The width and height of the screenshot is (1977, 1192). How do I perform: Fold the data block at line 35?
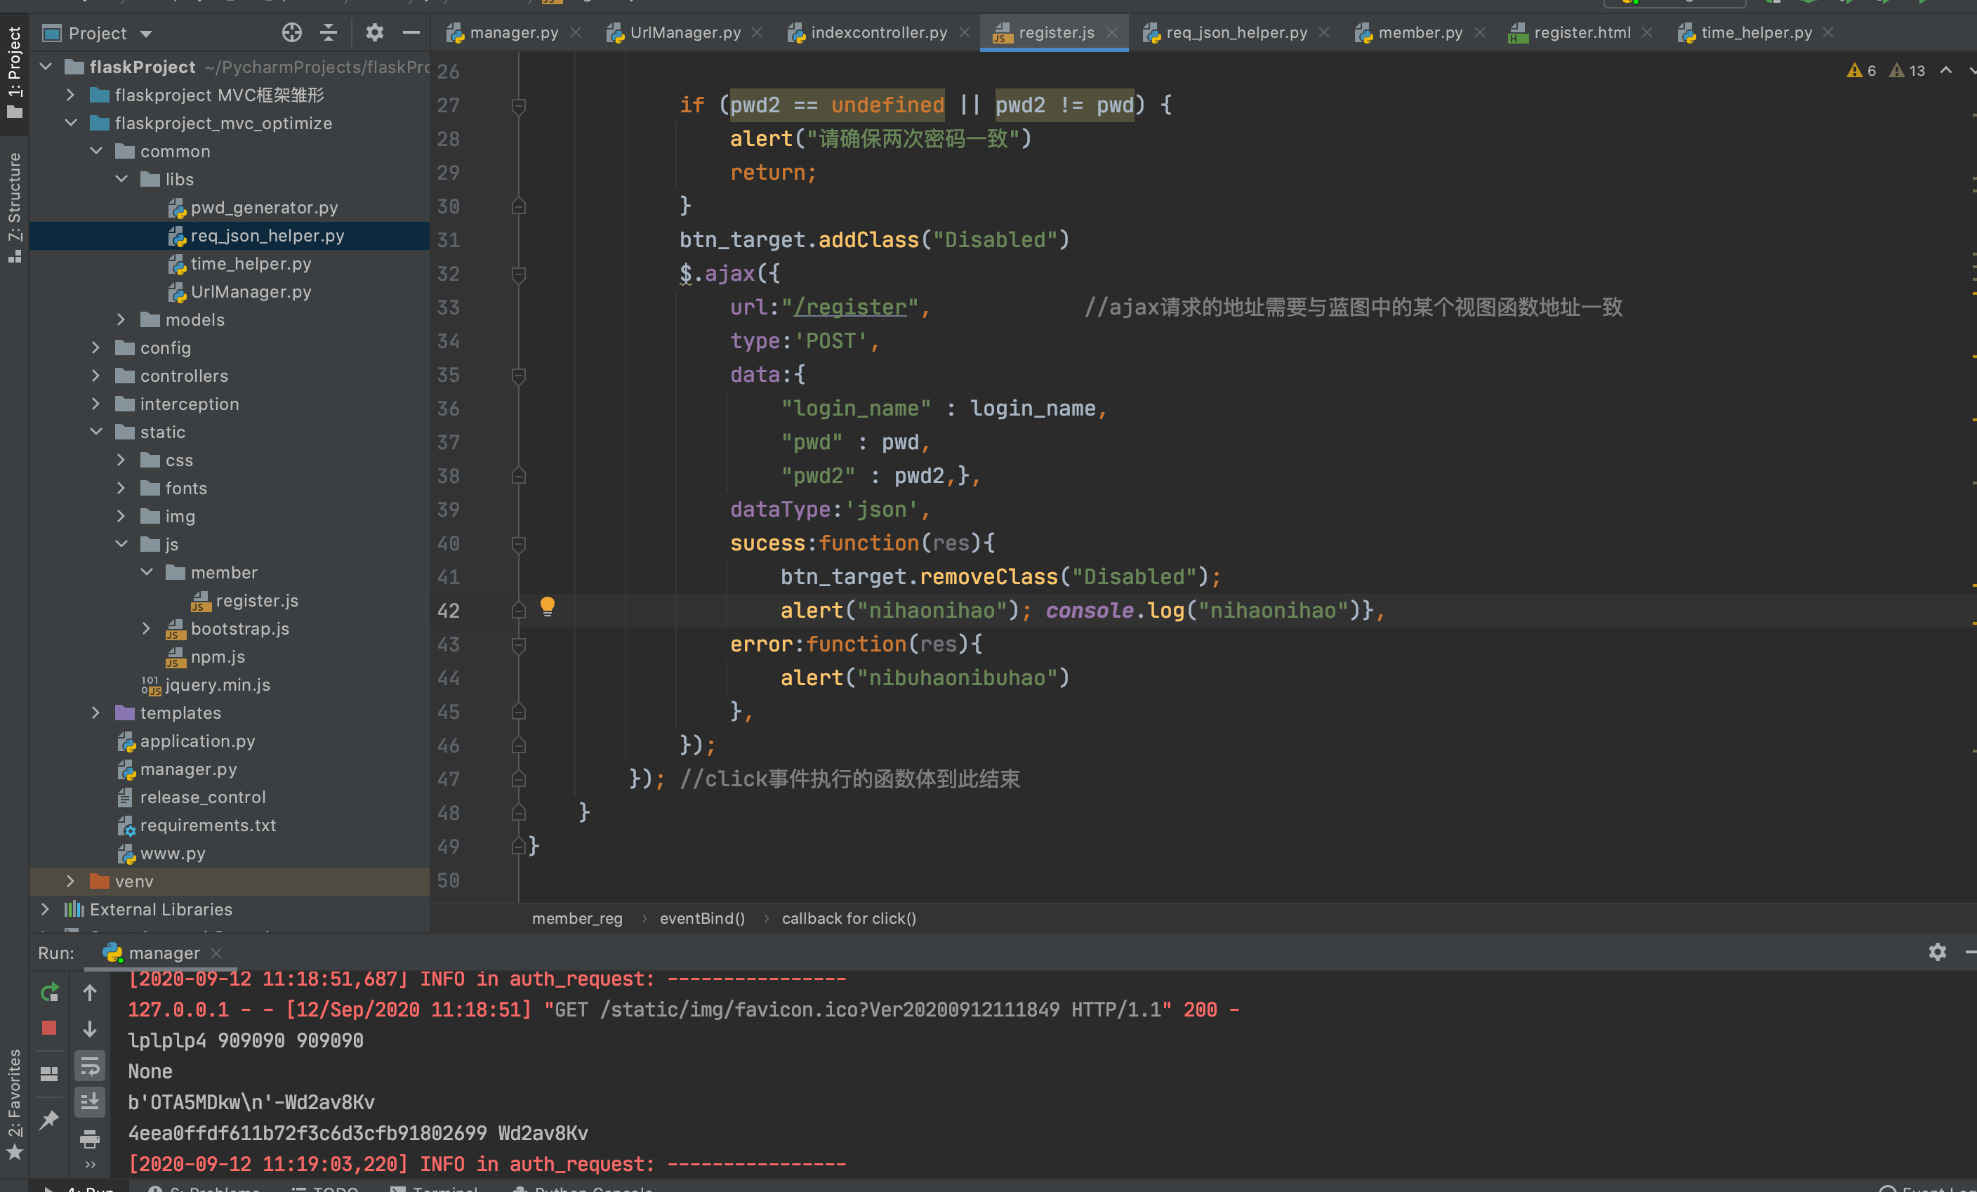pyautogui.click(x=518, y=376)
